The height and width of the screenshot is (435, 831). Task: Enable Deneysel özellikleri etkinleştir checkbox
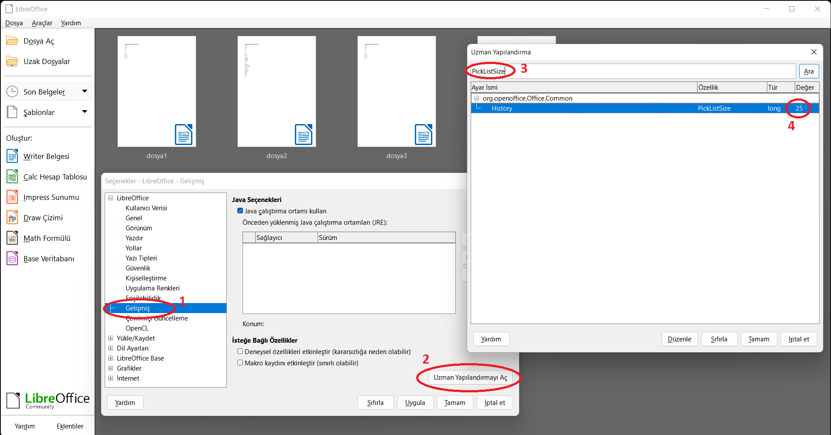240,351
